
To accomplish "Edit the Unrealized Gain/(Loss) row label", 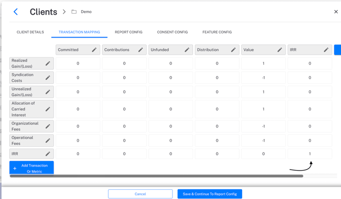I will 48,92.
